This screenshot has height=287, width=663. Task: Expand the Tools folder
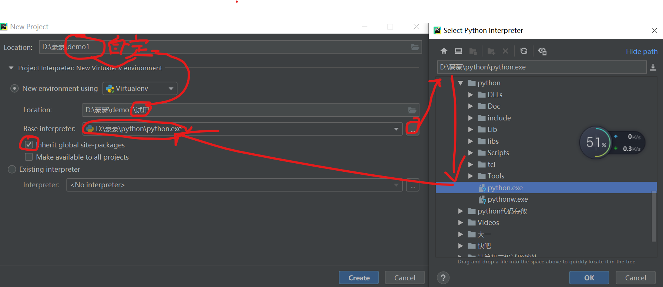471,176
